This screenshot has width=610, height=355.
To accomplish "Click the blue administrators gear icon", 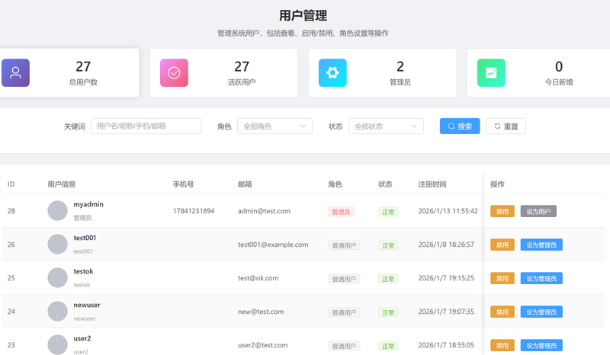I will click(332, 73).
